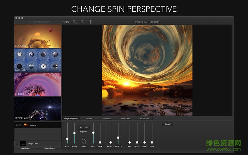The width and height of the screenshot is (248, 155).
Task: Choose the Earth globe center thumbnail
Action: [31, 55]
